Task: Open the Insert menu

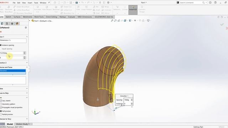Action: (x=30, y=3)
